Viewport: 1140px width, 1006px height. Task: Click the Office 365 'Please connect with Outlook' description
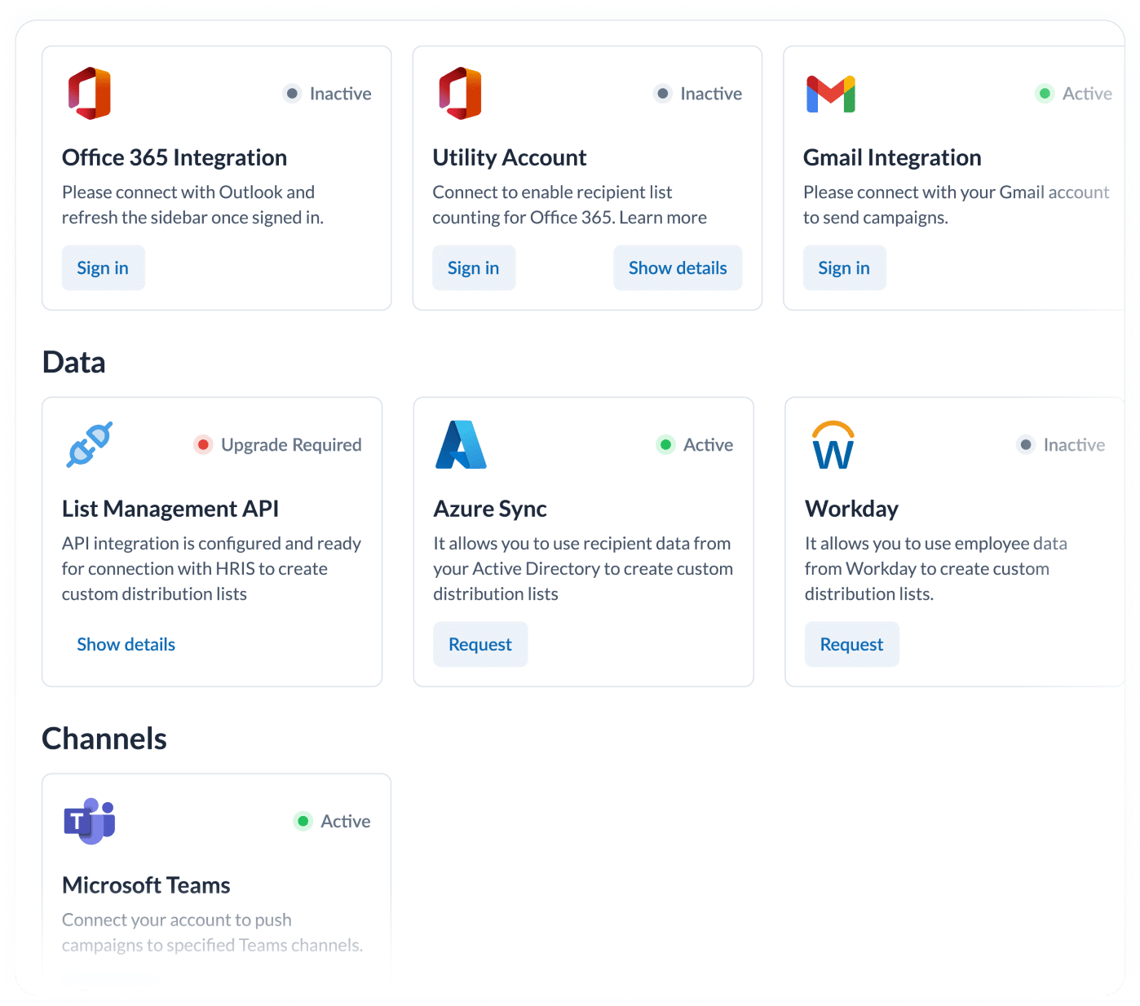point(192,205)
